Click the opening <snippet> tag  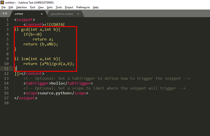25,20
